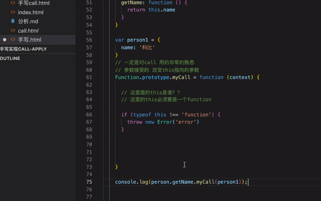Click the markdown icon beside 分析.md
The width and height of the screenshot is (321, 201).
pyautogui.click(x=13, y=21)
